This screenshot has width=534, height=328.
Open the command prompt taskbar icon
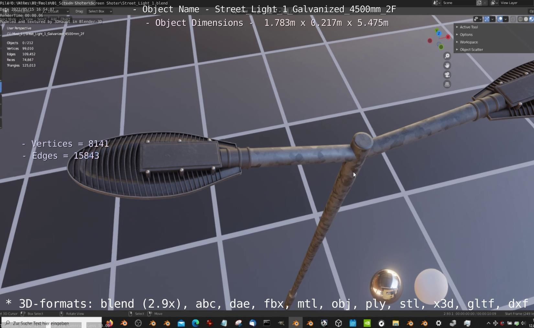point(267,323)
